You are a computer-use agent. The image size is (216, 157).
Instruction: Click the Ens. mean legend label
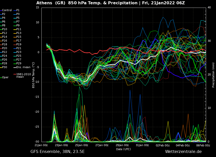coord(23,67)
